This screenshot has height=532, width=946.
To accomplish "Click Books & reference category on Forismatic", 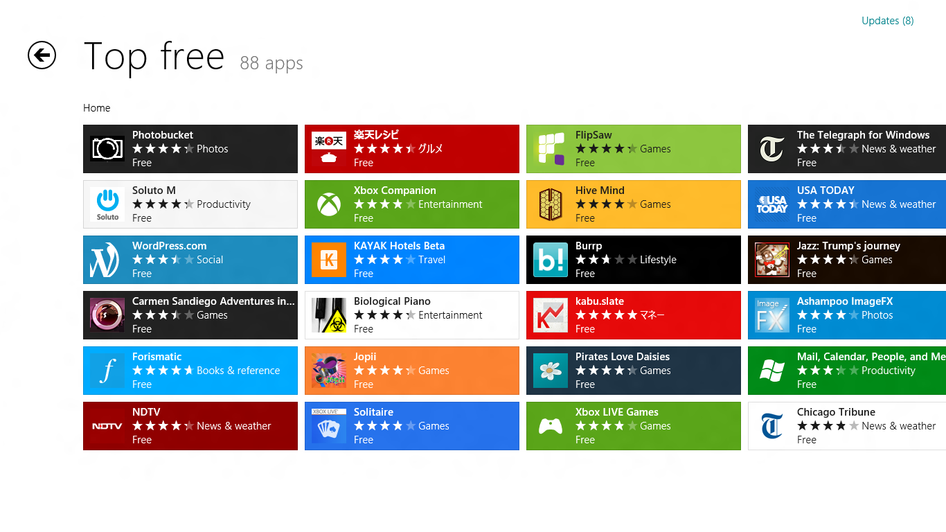I will (238, 371).
